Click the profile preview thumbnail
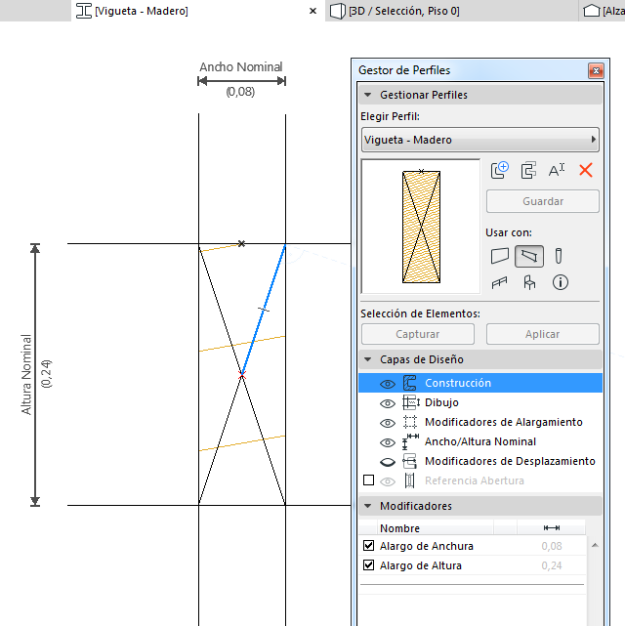 tap(421, 227)
